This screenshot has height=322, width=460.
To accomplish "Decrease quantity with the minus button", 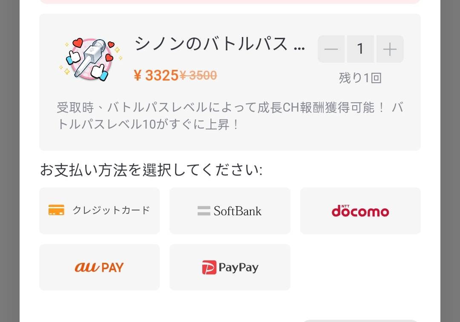I will point(331,49).
